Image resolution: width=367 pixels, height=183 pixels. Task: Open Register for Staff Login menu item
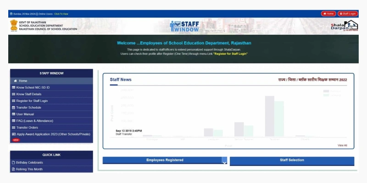point(32,101)
